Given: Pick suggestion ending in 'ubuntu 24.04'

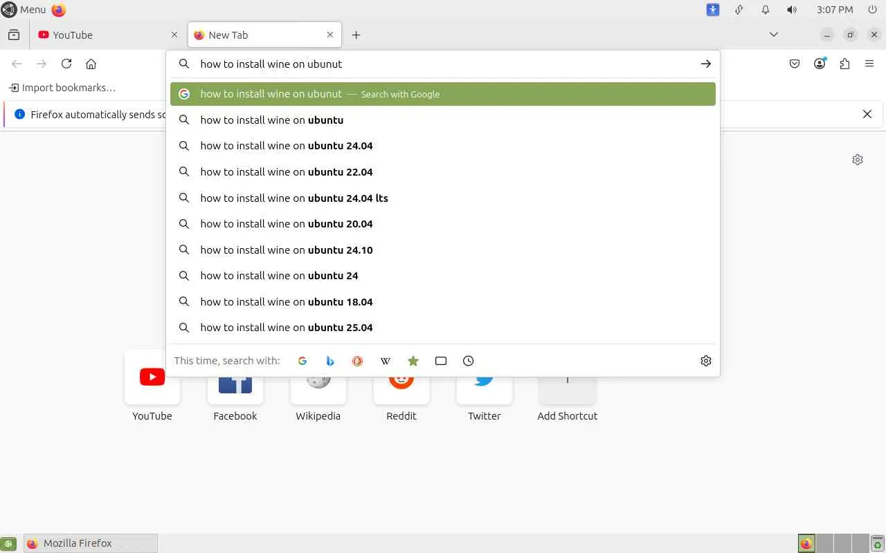Looking at the screenshot, I should point(443,146).
